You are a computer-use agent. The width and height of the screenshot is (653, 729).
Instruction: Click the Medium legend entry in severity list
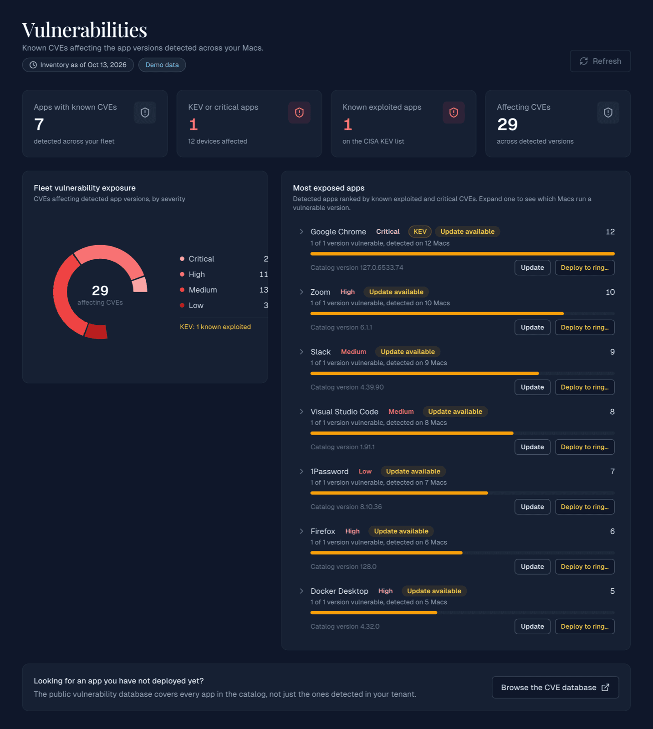[x=224, y=290]
